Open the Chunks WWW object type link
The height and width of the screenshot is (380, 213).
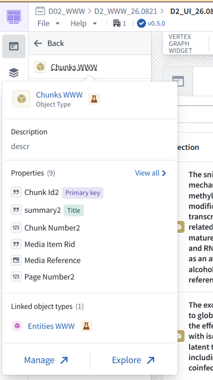click(59, 94)
